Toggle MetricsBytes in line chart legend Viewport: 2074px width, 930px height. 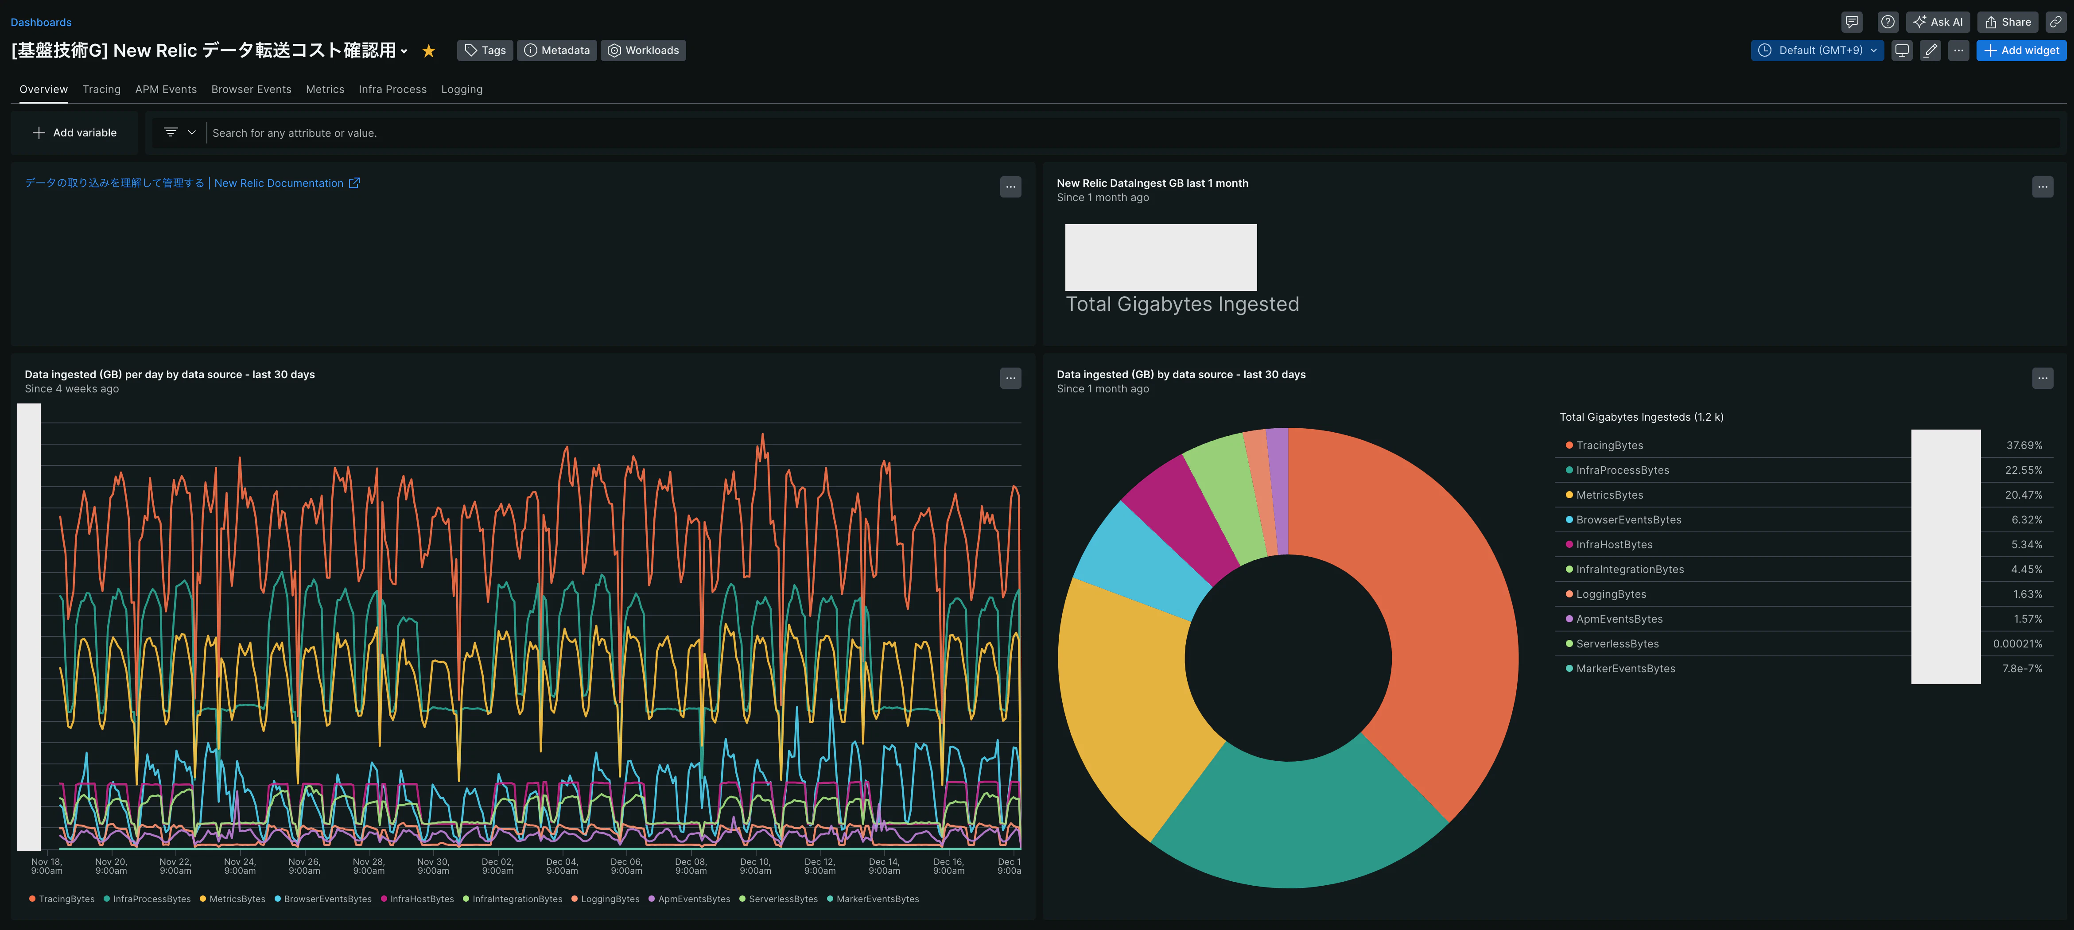tap(233, 899)
